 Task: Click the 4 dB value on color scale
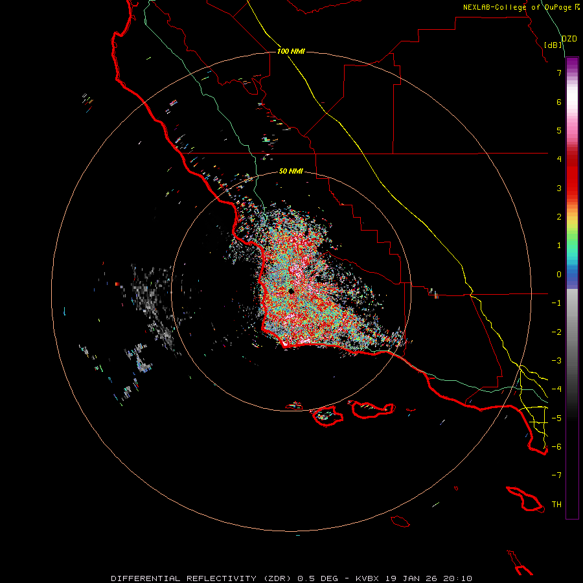tap(559, 159)
